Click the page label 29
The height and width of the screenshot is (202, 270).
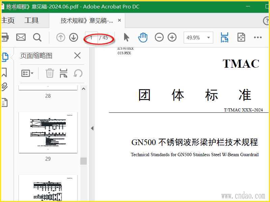48,159
